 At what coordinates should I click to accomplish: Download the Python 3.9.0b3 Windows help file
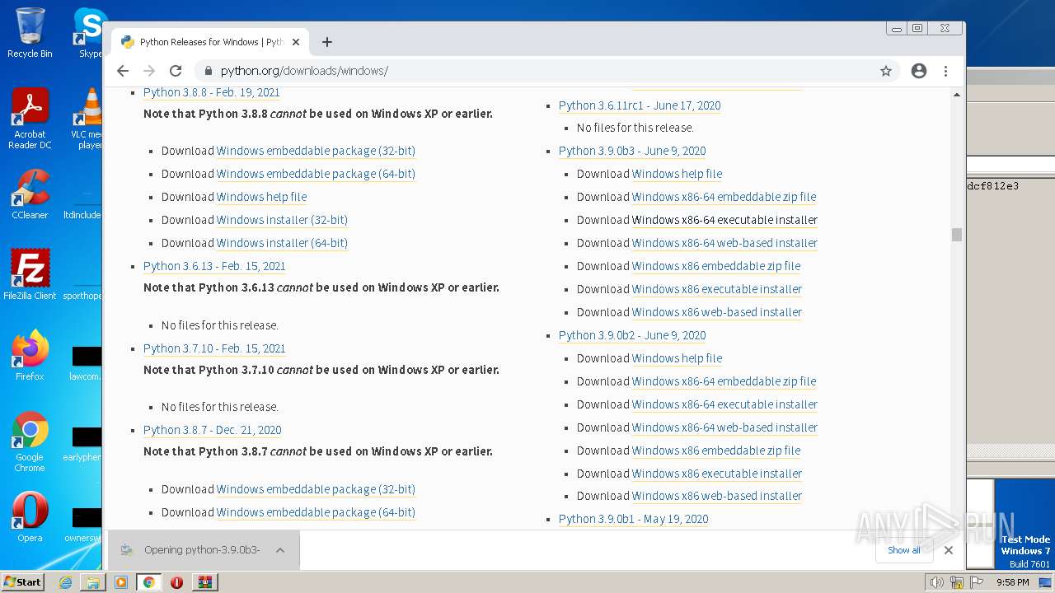[x=677, y=174]
